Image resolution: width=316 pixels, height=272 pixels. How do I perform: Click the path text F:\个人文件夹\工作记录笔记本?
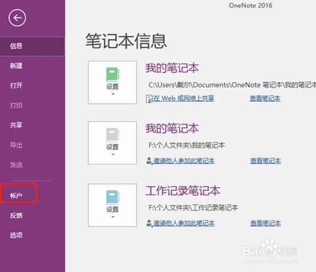coord(193,208)
